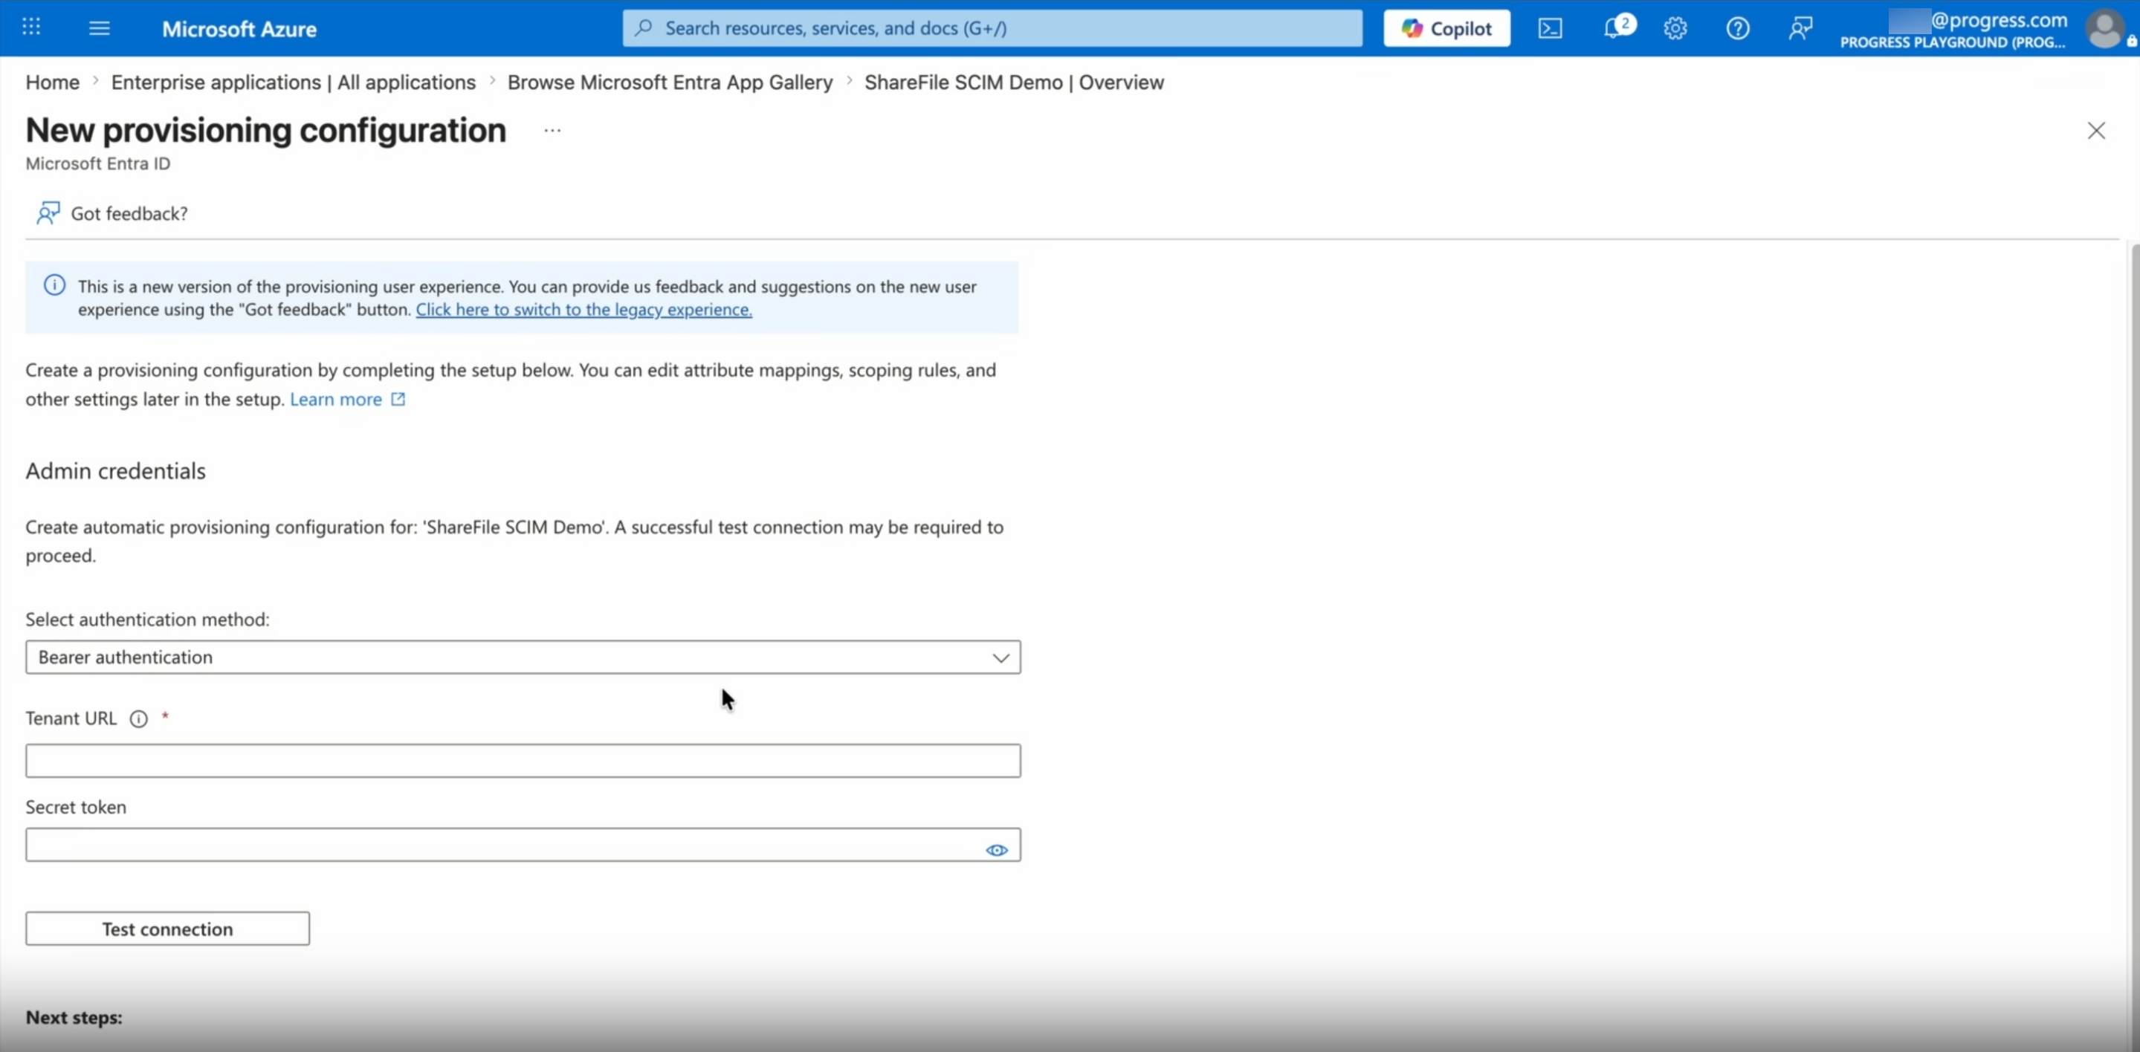Open Help question mark icon
The image size is (2140, 1052).
(x=1737, y=28)
